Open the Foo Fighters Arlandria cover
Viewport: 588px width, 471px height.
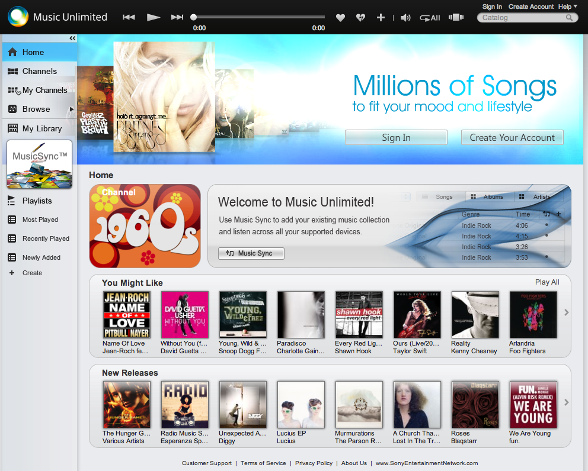[533, 315]
